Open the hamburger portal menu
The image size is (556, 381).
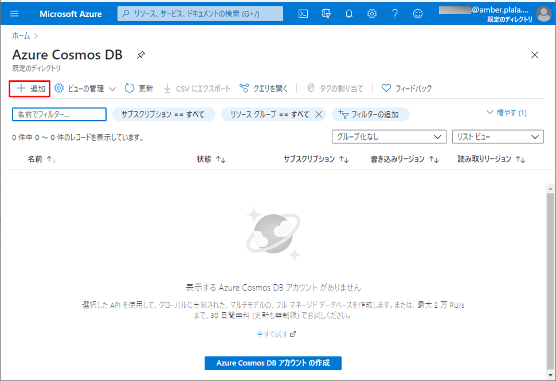14,14
